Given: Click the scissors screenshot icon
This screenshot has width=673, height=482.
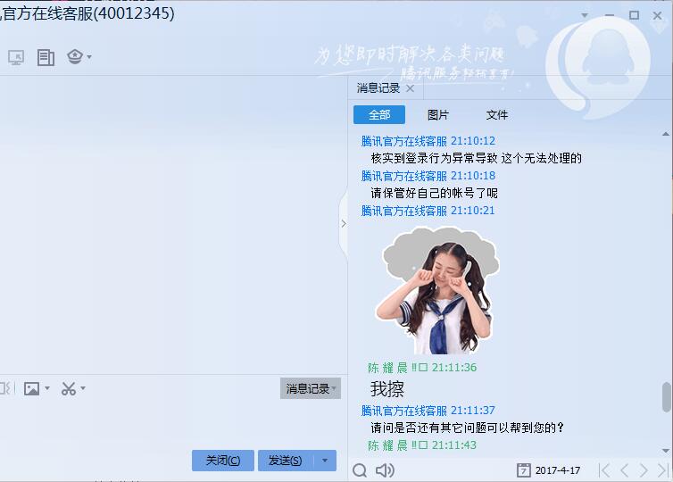Looking at the screenshot, I should tap(68, 389).
